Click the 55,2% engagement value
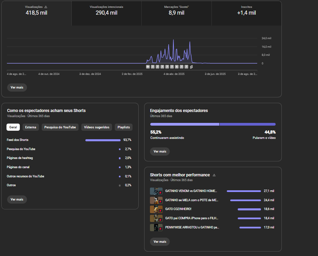The image size is (318, 256). pos(156,132)
